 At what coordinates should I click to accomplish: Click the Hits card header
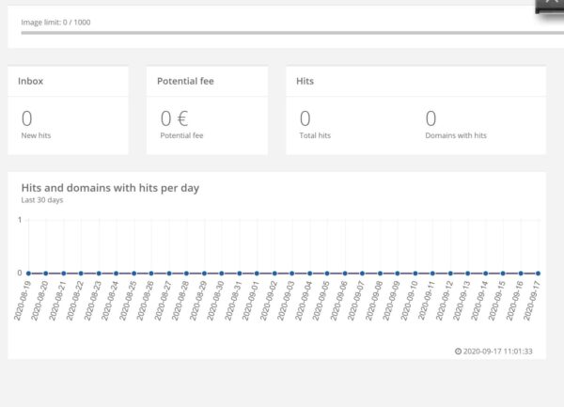click(x=305, y=81)
